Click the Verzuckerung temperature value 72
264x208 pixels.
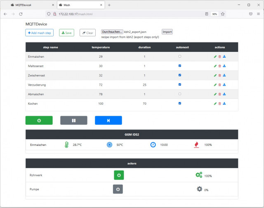[101, 85]
